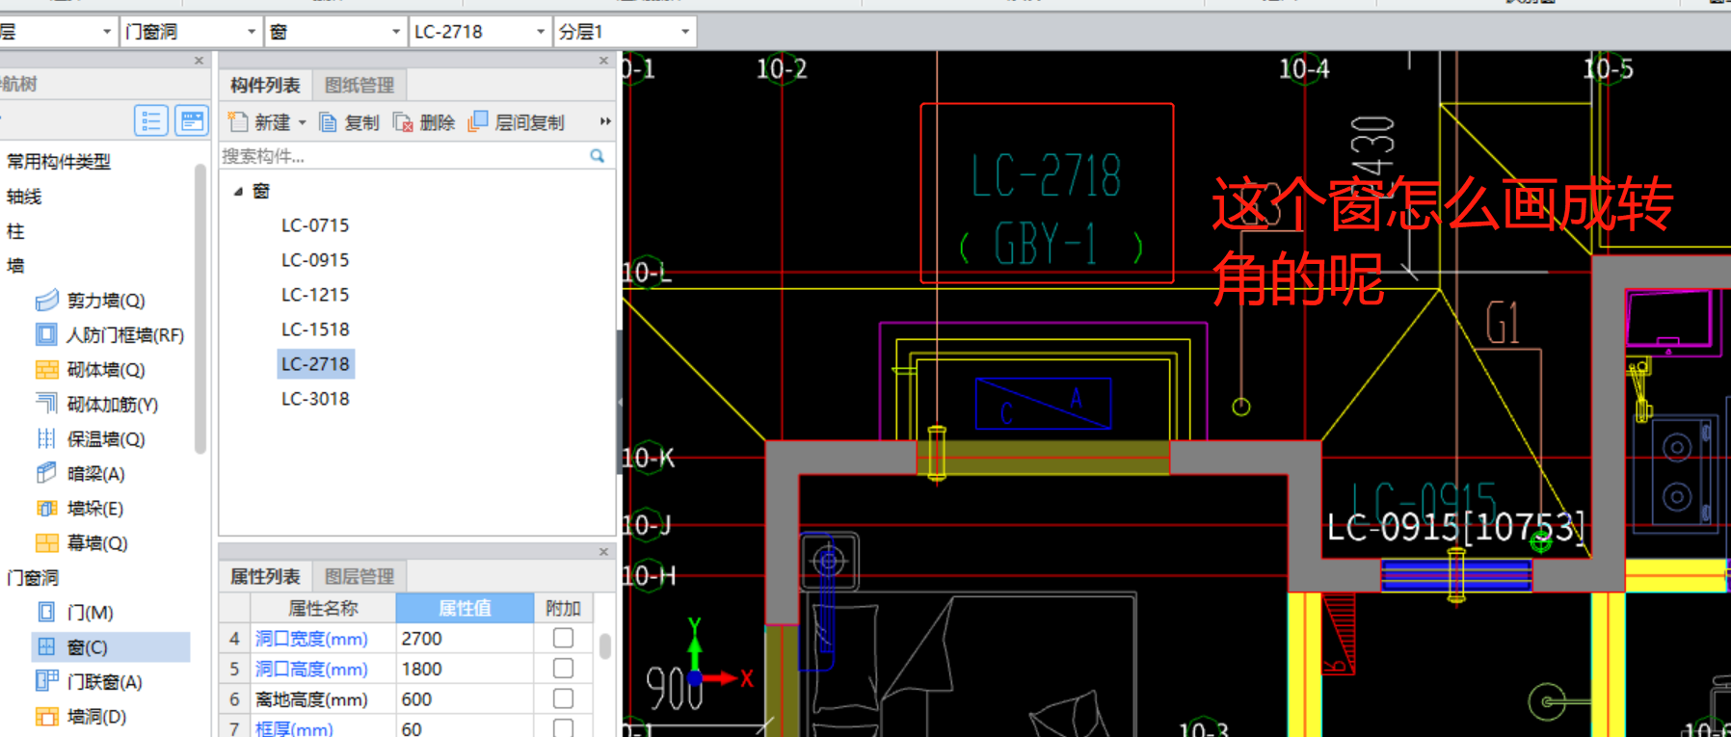Select 暗梁(A) hidden beam icon

pyautogui.click(x=46, y=473)
